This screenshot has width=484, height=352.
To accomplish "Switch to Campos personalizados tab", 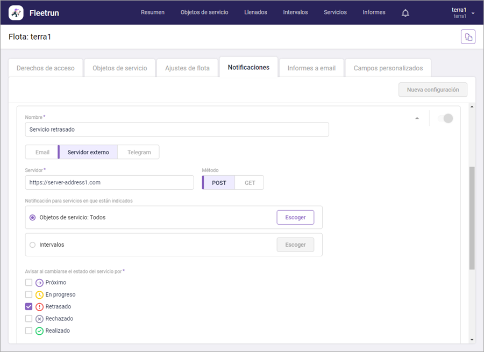I will pyautogui.click(x=388, y=68).
